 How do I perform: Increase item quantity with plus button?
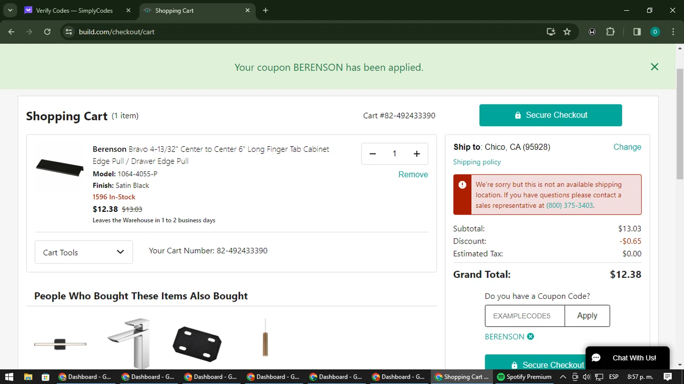tap(417, 154)
